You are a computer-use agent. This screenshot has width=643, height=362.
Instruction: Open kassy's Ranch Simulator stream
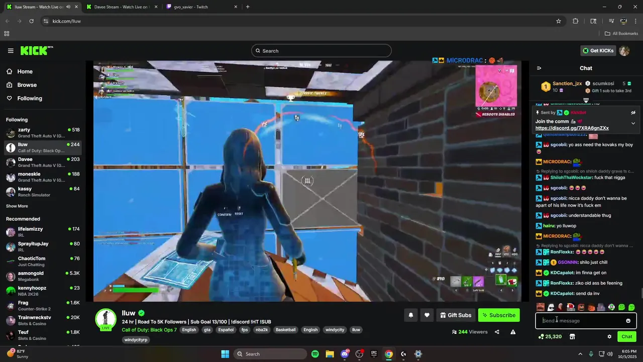tap(43, 192)
